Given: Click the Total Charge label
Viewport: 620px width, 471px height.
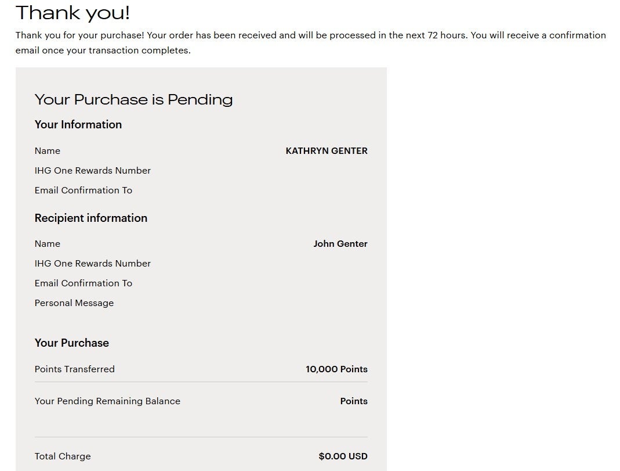Looking at the screenshot, I should 63,456.
